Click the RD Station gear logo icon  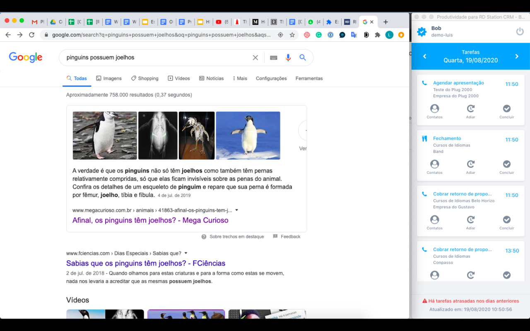pos(422,31)
